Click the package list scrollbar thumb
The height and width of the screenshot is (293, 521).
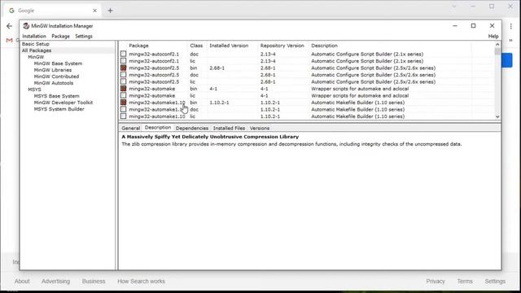click(497, 51)
